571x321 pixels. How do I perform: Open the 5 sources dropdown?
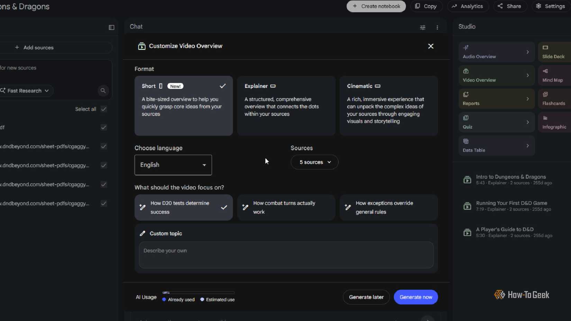coord(314,162)
